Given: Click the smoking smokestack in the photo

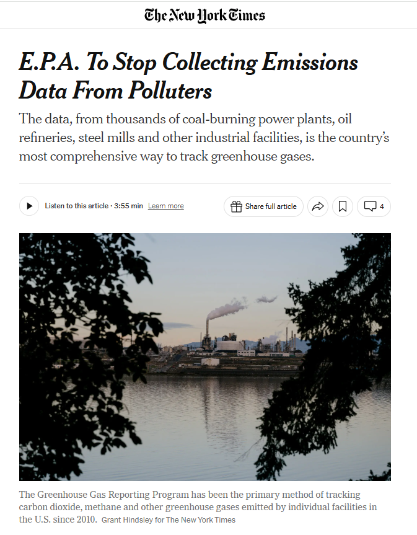Looking at the screenshot, I should tap(208, 328).
